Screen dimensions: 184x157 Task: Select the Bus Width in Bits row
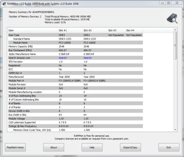click(x=75, y=115)
